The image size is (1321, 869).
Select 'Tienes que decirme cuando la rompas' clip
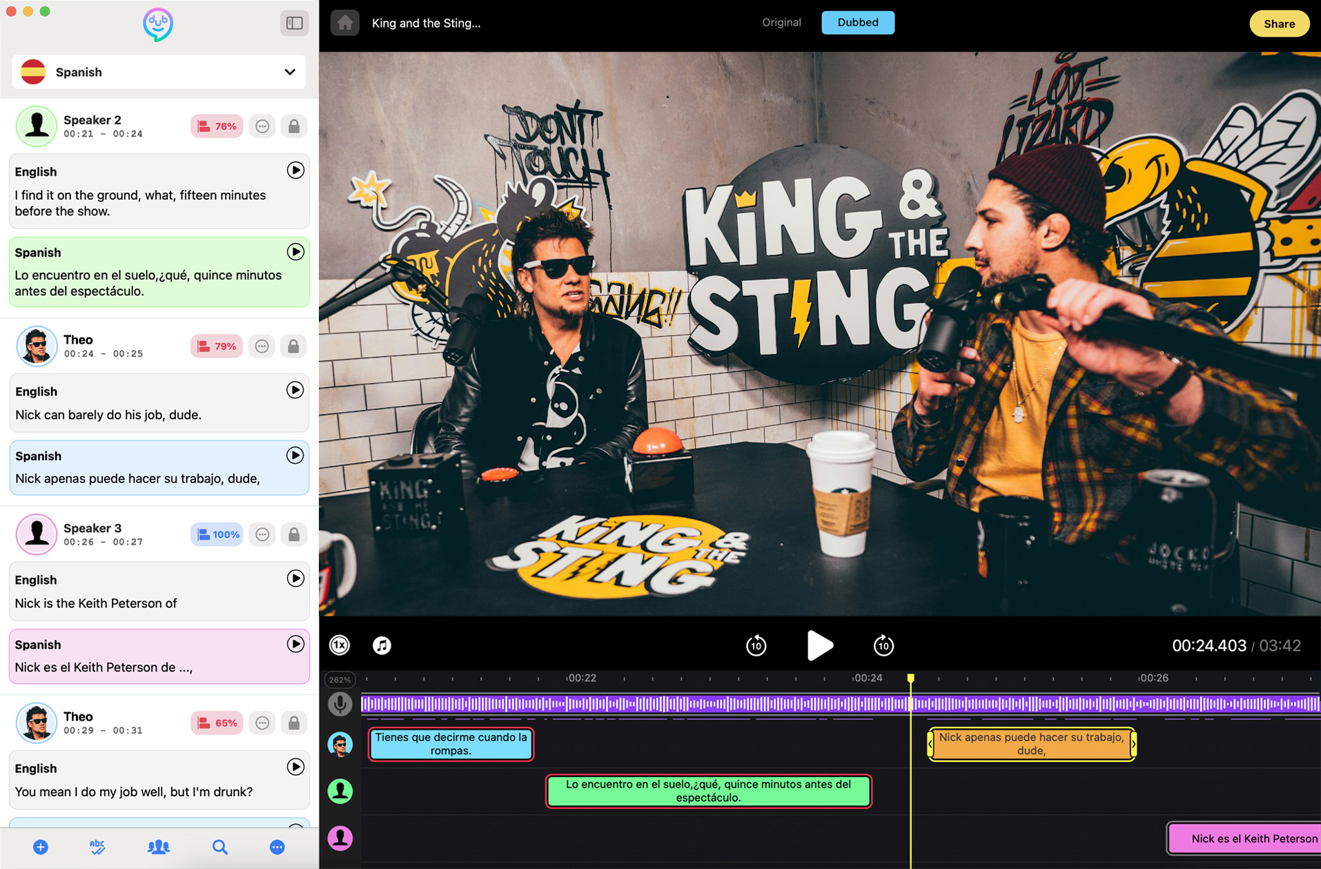point(451,744)
